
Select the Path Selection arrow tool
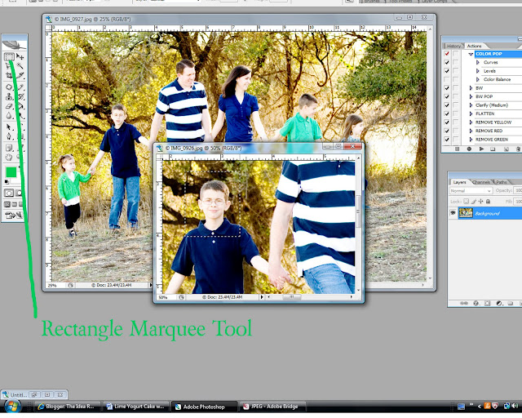pyautogui.click(x=9, y=127)
